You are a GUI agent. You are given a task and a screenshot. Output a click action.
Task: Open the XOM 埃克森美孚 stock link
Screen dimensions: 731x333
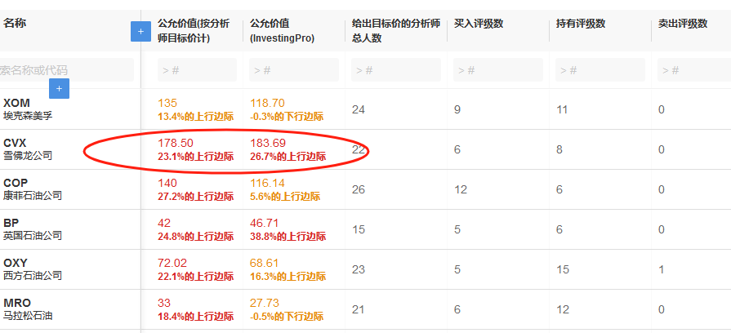(x=28, y=109)
